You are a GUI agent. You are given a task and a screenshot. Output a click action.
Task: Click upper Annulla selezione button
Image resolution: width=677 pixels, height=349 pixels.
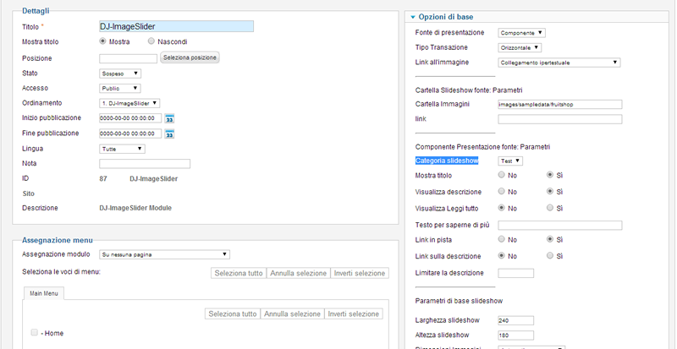(x=299, y=273)
